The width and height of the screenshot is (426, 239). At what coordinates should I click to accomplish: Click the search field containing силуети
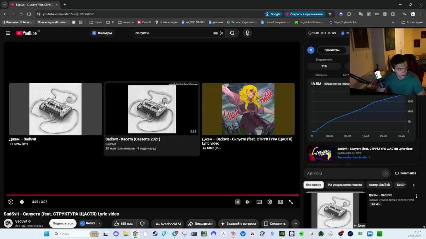(x=173, y=33)
